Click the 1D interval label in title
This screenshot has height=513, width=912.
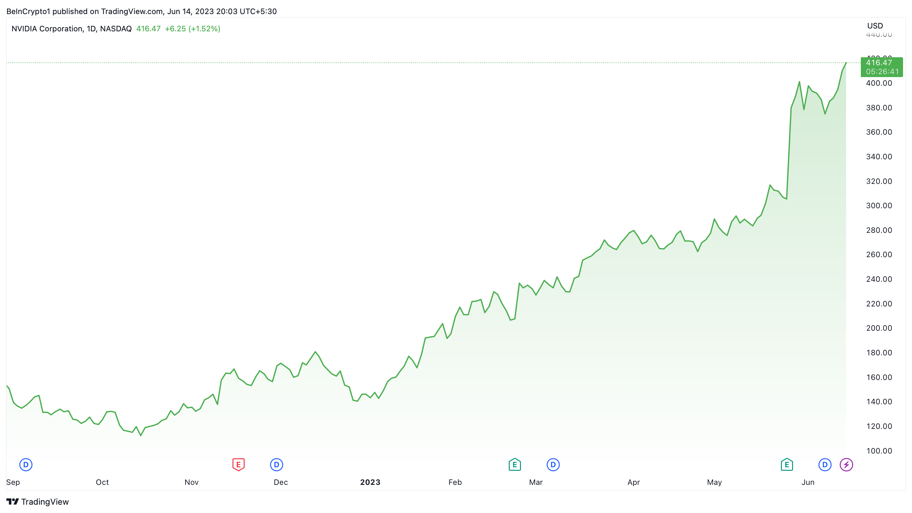point(91,29)
